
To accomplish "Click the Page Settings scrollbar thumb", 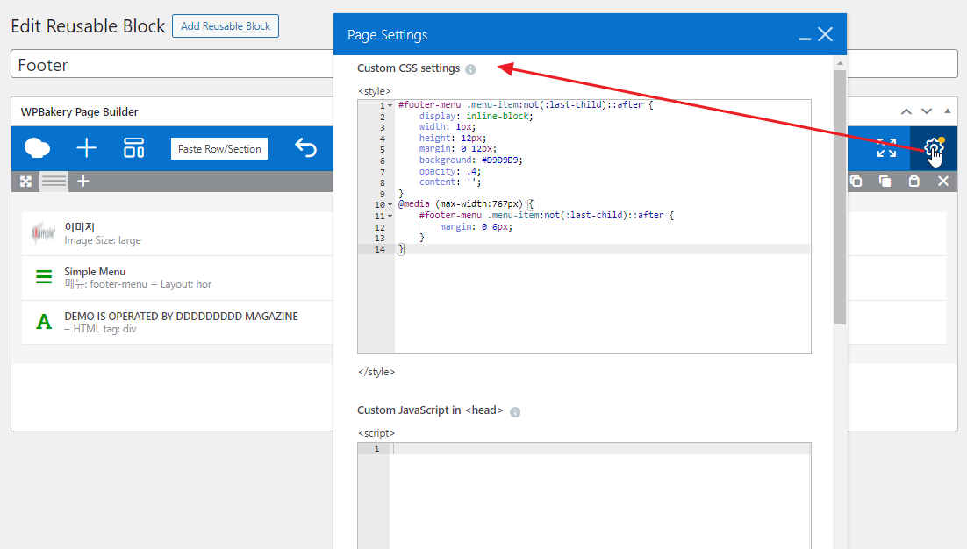I will [840, 197].
